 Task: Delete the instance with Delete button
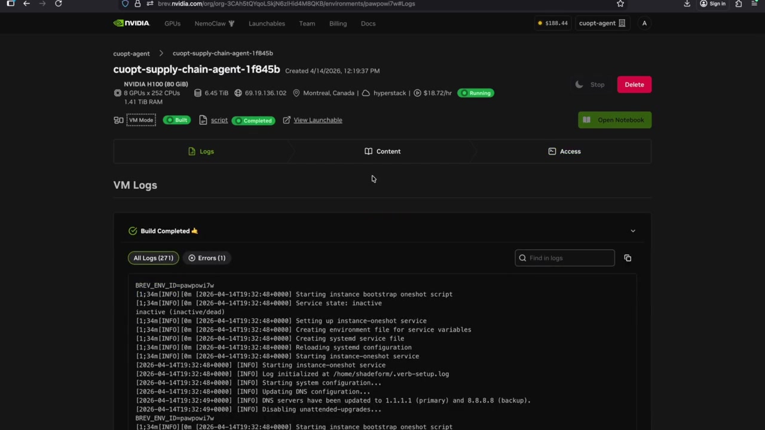634,84
